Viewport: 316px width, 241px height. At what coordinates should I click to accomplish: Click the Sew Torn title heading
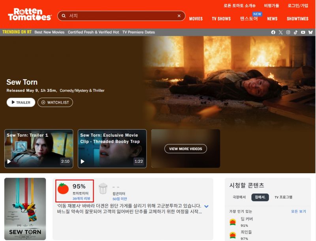click(22, 82)
